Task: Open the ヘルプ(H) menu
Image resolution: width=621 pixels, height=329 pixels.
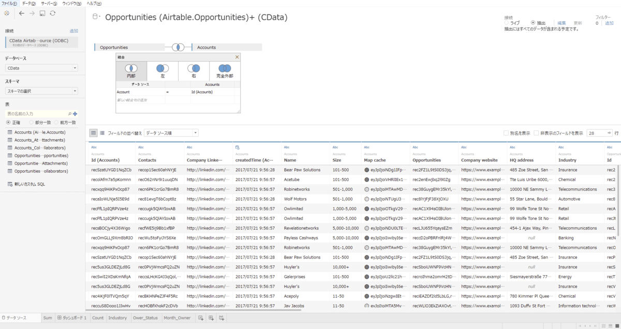Action: tap(94, 3)
